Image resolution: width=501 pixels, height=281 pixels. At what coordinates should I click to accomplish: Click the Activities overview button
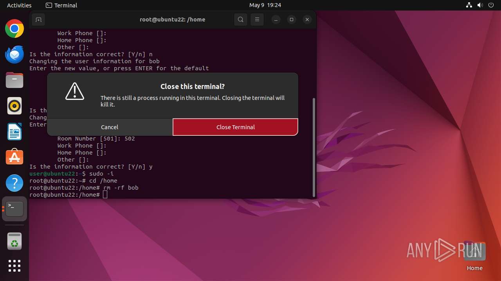(x=19, y=5)
